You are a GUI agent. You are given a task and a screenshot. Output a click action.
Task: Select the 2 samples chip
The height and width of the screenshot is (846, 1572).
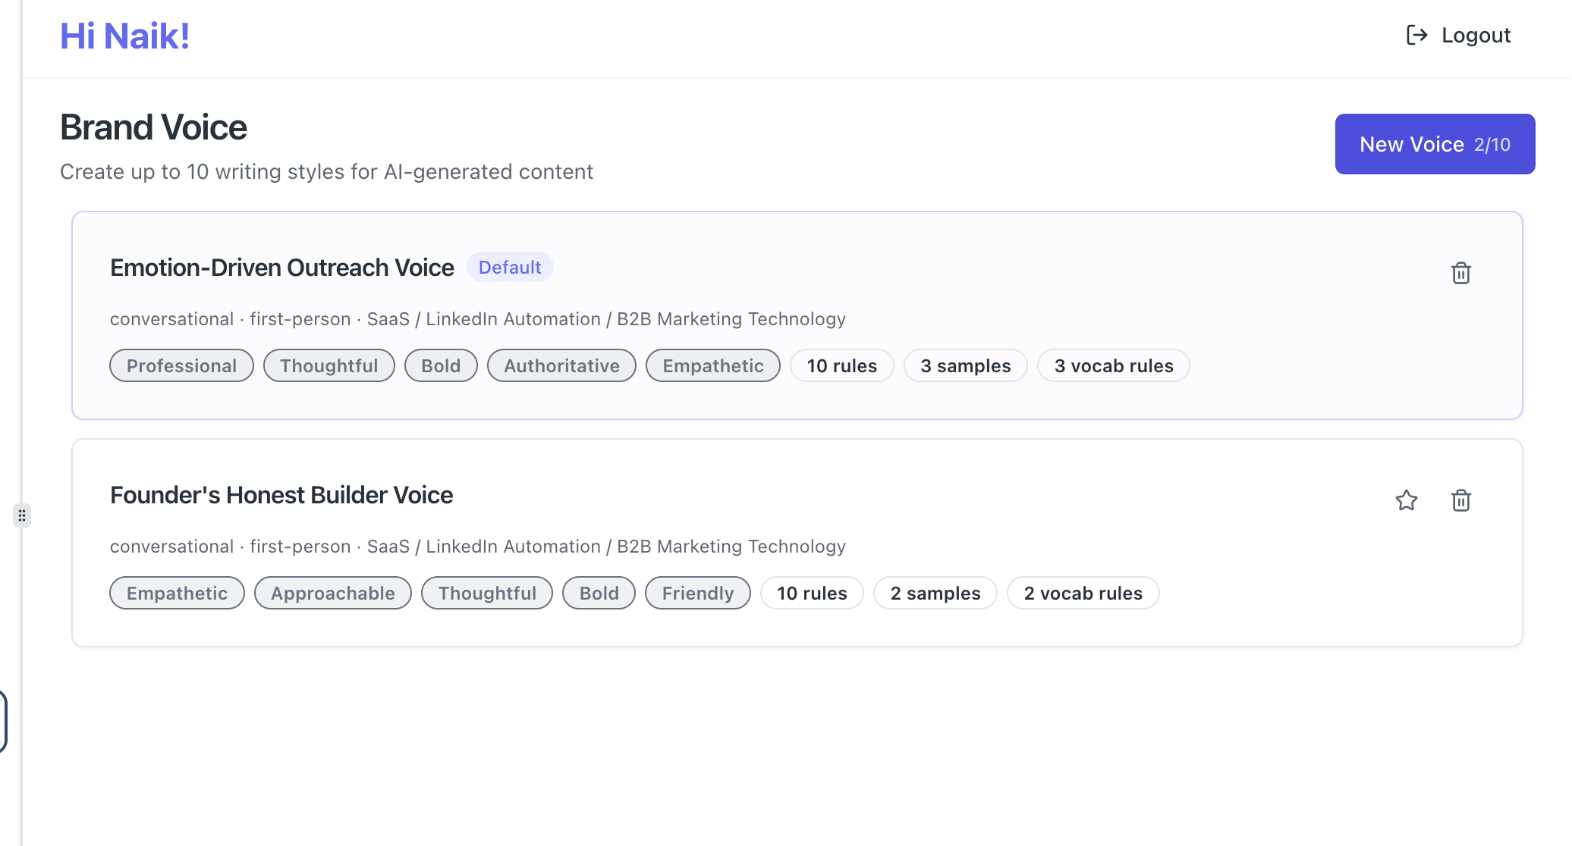coord(935,594)
